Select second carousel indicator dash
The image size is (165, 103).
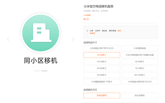point(44,71)
